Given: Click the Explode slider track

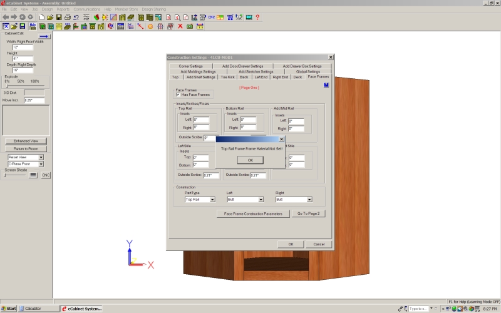Looking at the screenshot, I should click(x=25, y=86).
